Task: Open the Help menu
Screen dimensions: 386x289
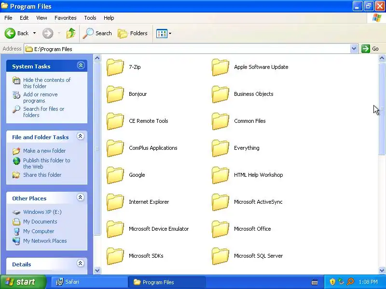Action: click(x=109, y=18)
